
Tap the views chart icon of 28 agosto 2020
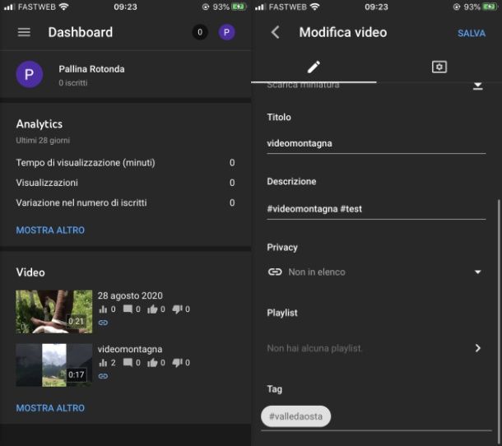coord(103,309)
